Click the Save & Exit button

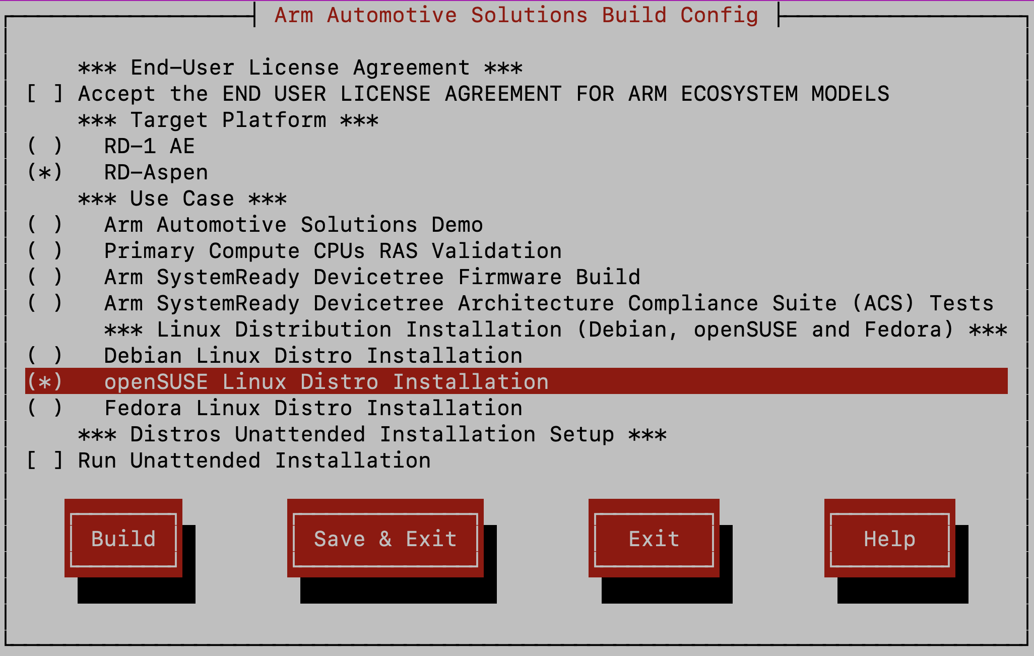tap(385, 539)
